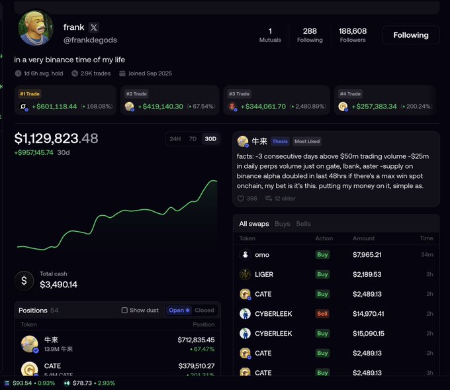Click the #2 Trade token icon
The width and height of the screenshot is (450, 390).
coord(130,107)
